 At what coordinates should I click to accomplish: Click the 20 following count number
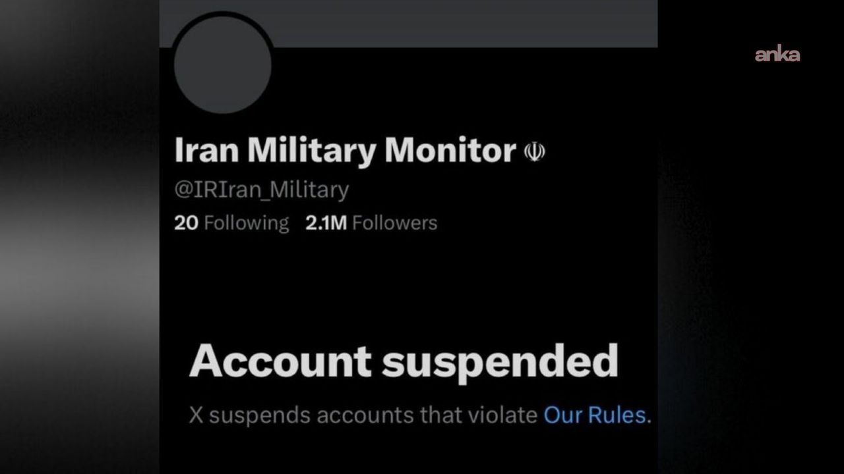[186, 223]
